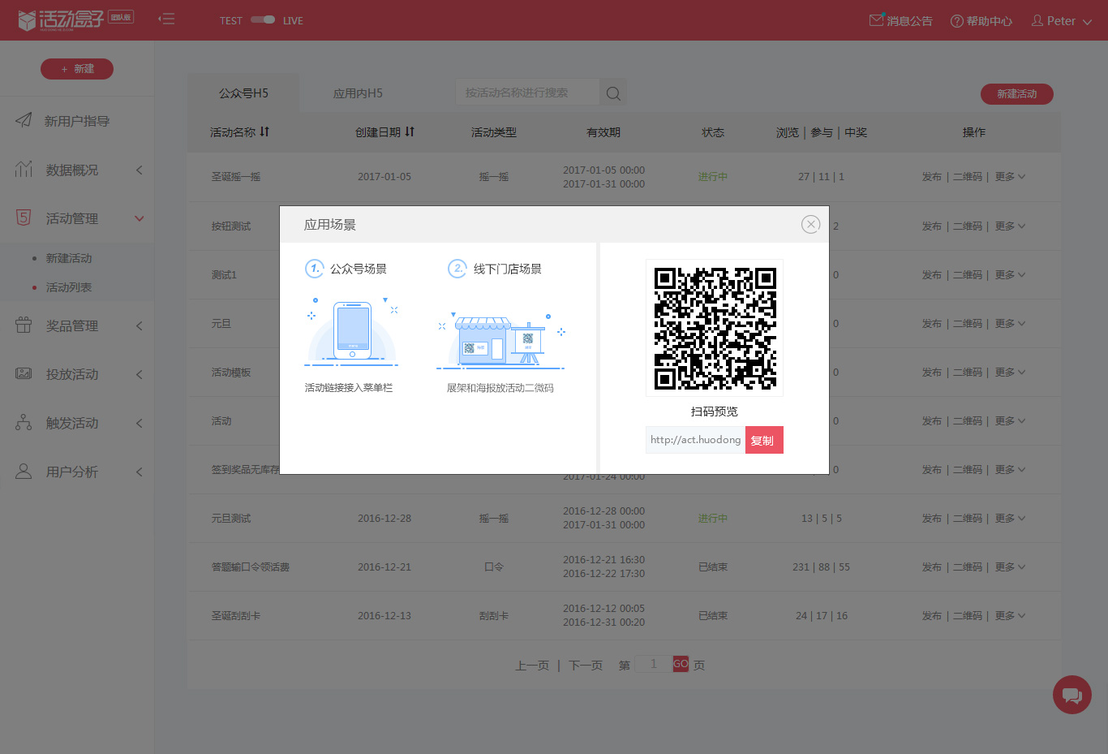
Task: Open 更多 dropdown for 圣诞摇一摇 row
Action: (1010, 177)
